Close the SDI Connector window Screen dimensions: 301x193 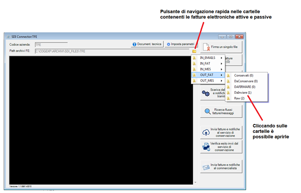[x=239, y=37]
